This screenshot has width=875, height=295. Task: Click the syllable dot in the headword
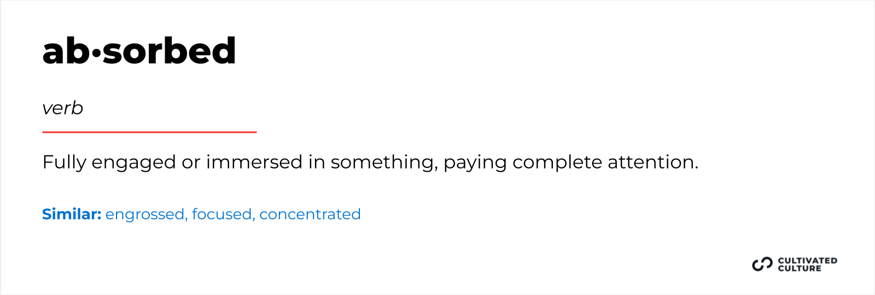[x=96, y=53]
